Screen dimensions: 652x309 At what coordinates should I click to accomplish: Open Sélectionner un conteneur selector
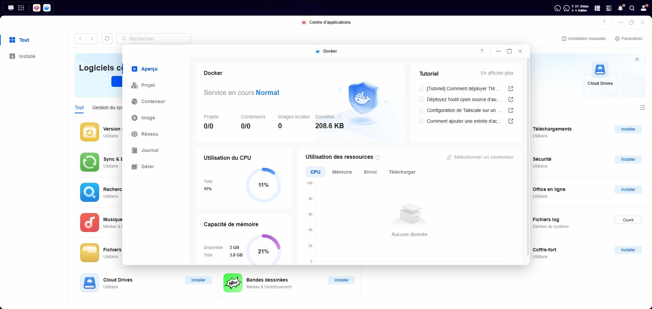480,157
